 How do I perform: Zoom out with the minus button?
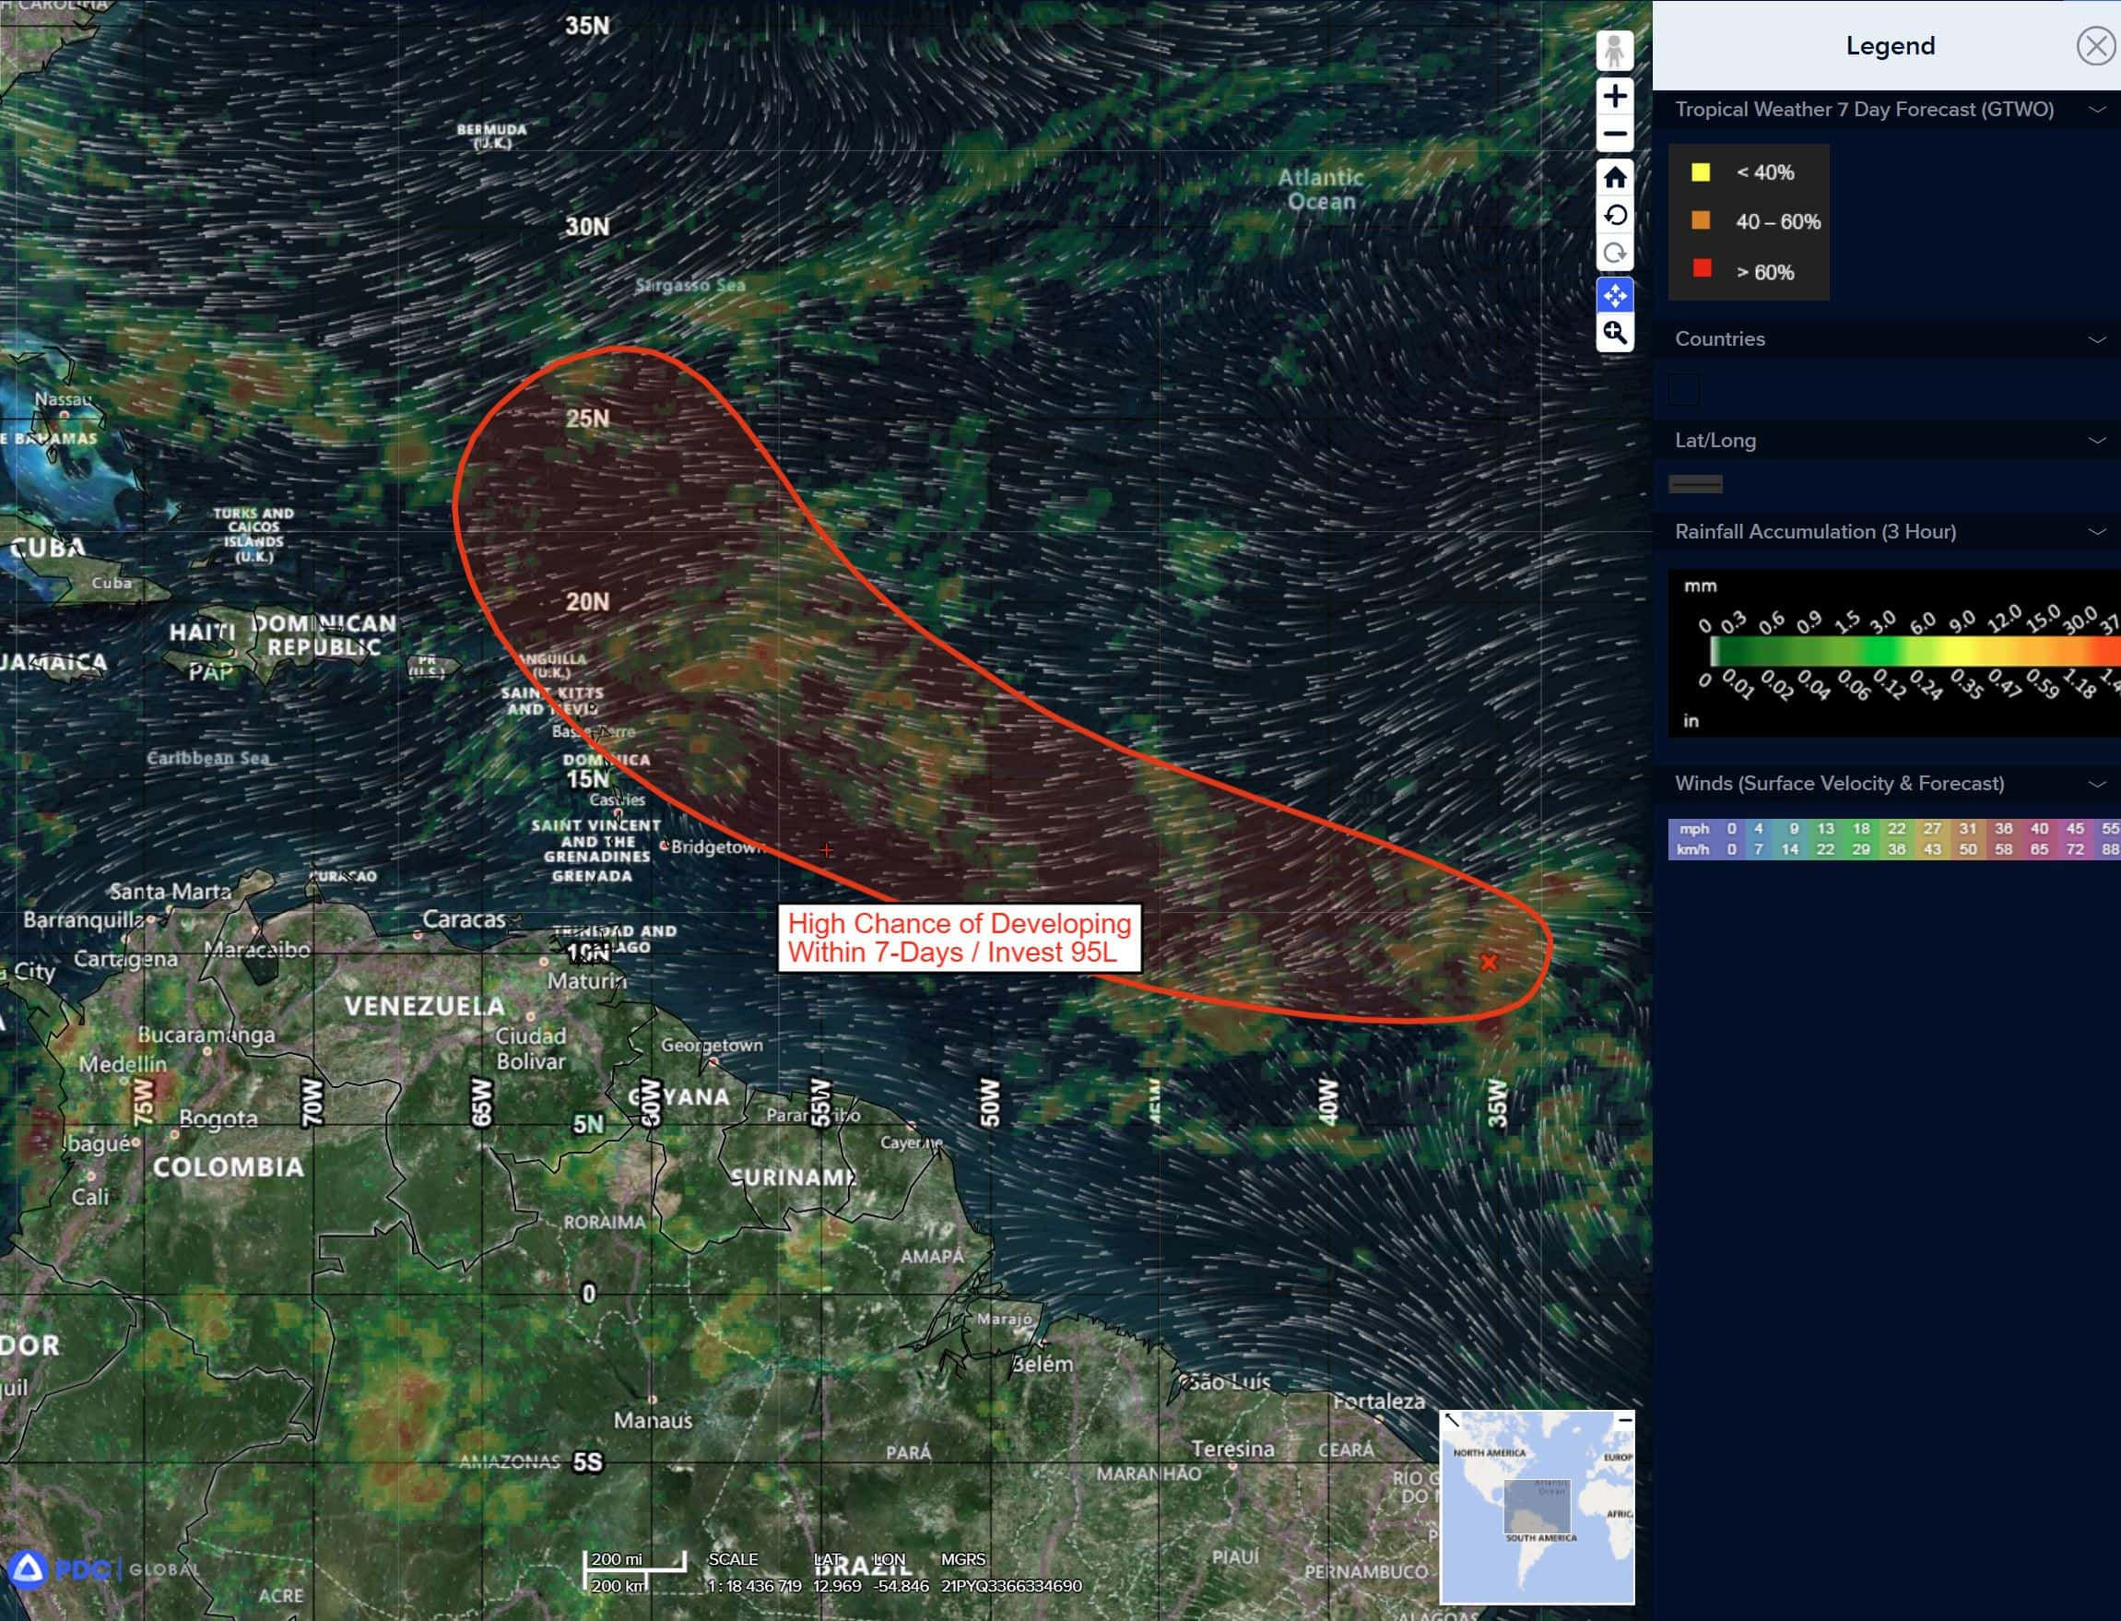1615,134
